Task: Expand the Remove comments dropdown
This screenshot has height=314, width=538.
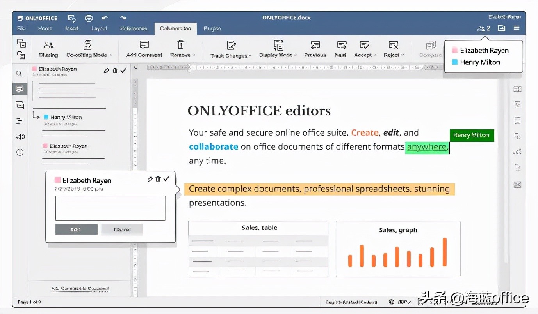Action: point(194,55)
